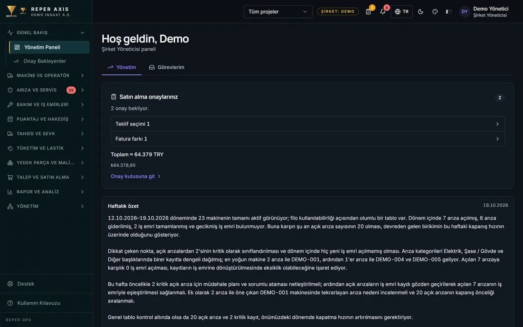The height and width of the screenshot is (327, 523).
Task: Click the Tahsis ve Sevk truck icon
Action: click(10, 134)
